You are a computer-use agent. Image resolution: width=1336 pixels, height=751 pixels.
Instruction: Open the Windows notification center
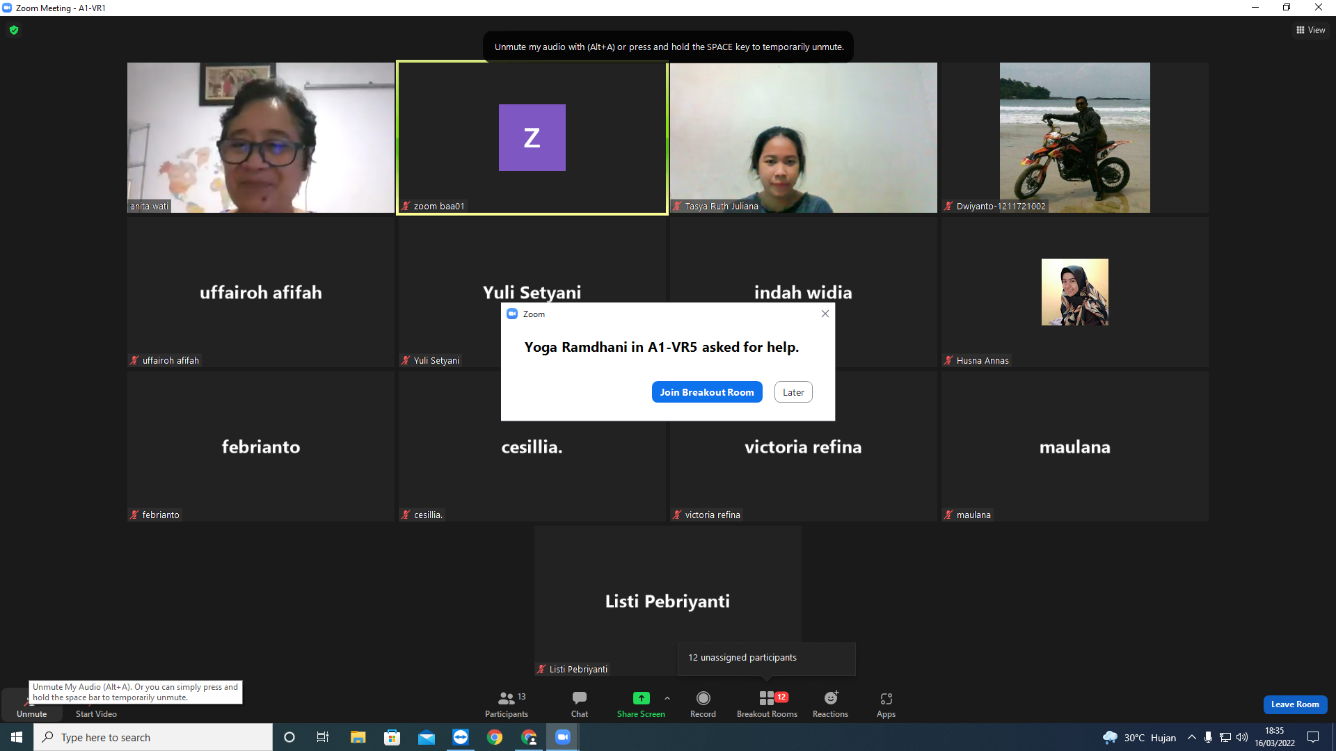point(1314,737)
